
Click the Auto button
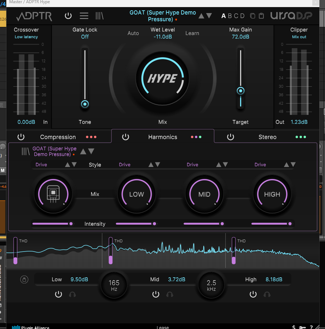(x=133, y=33)
